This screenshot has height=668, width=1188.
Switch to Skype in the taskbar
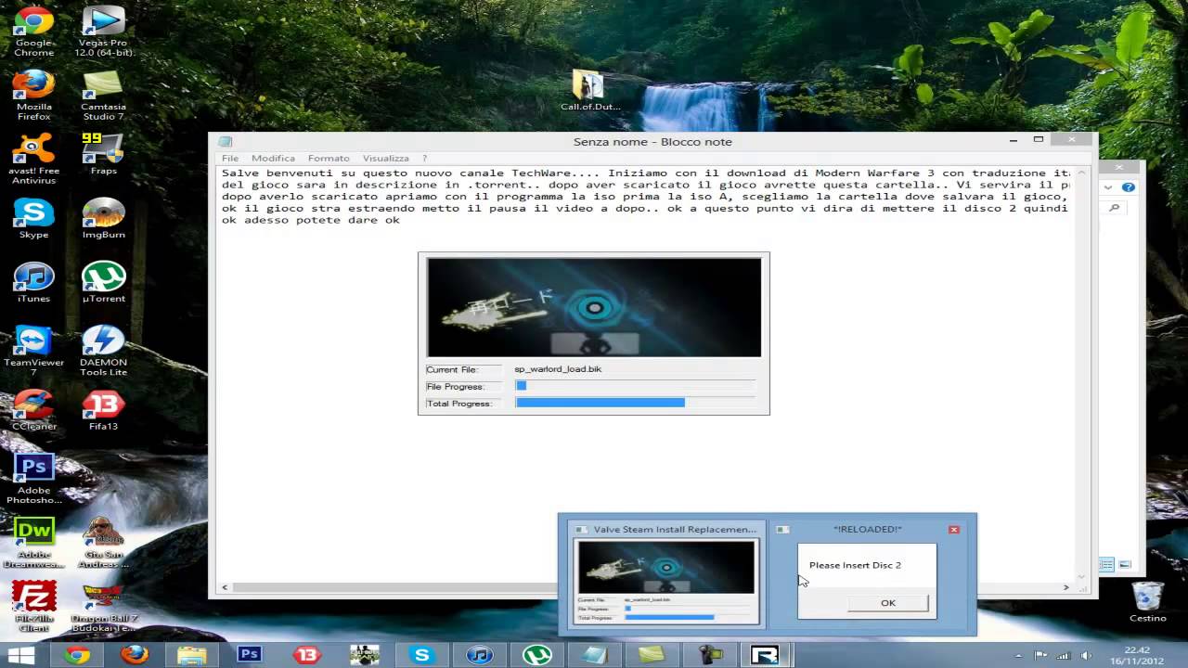click(x=421, y=655)
